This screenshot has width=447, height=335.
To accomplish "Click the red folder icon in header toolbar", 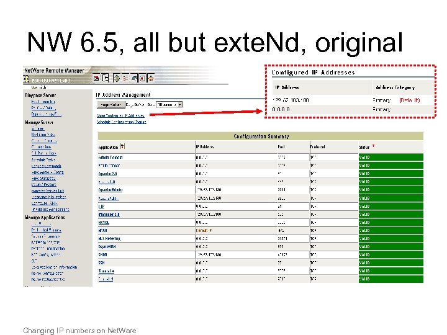I will click(96, 78).
